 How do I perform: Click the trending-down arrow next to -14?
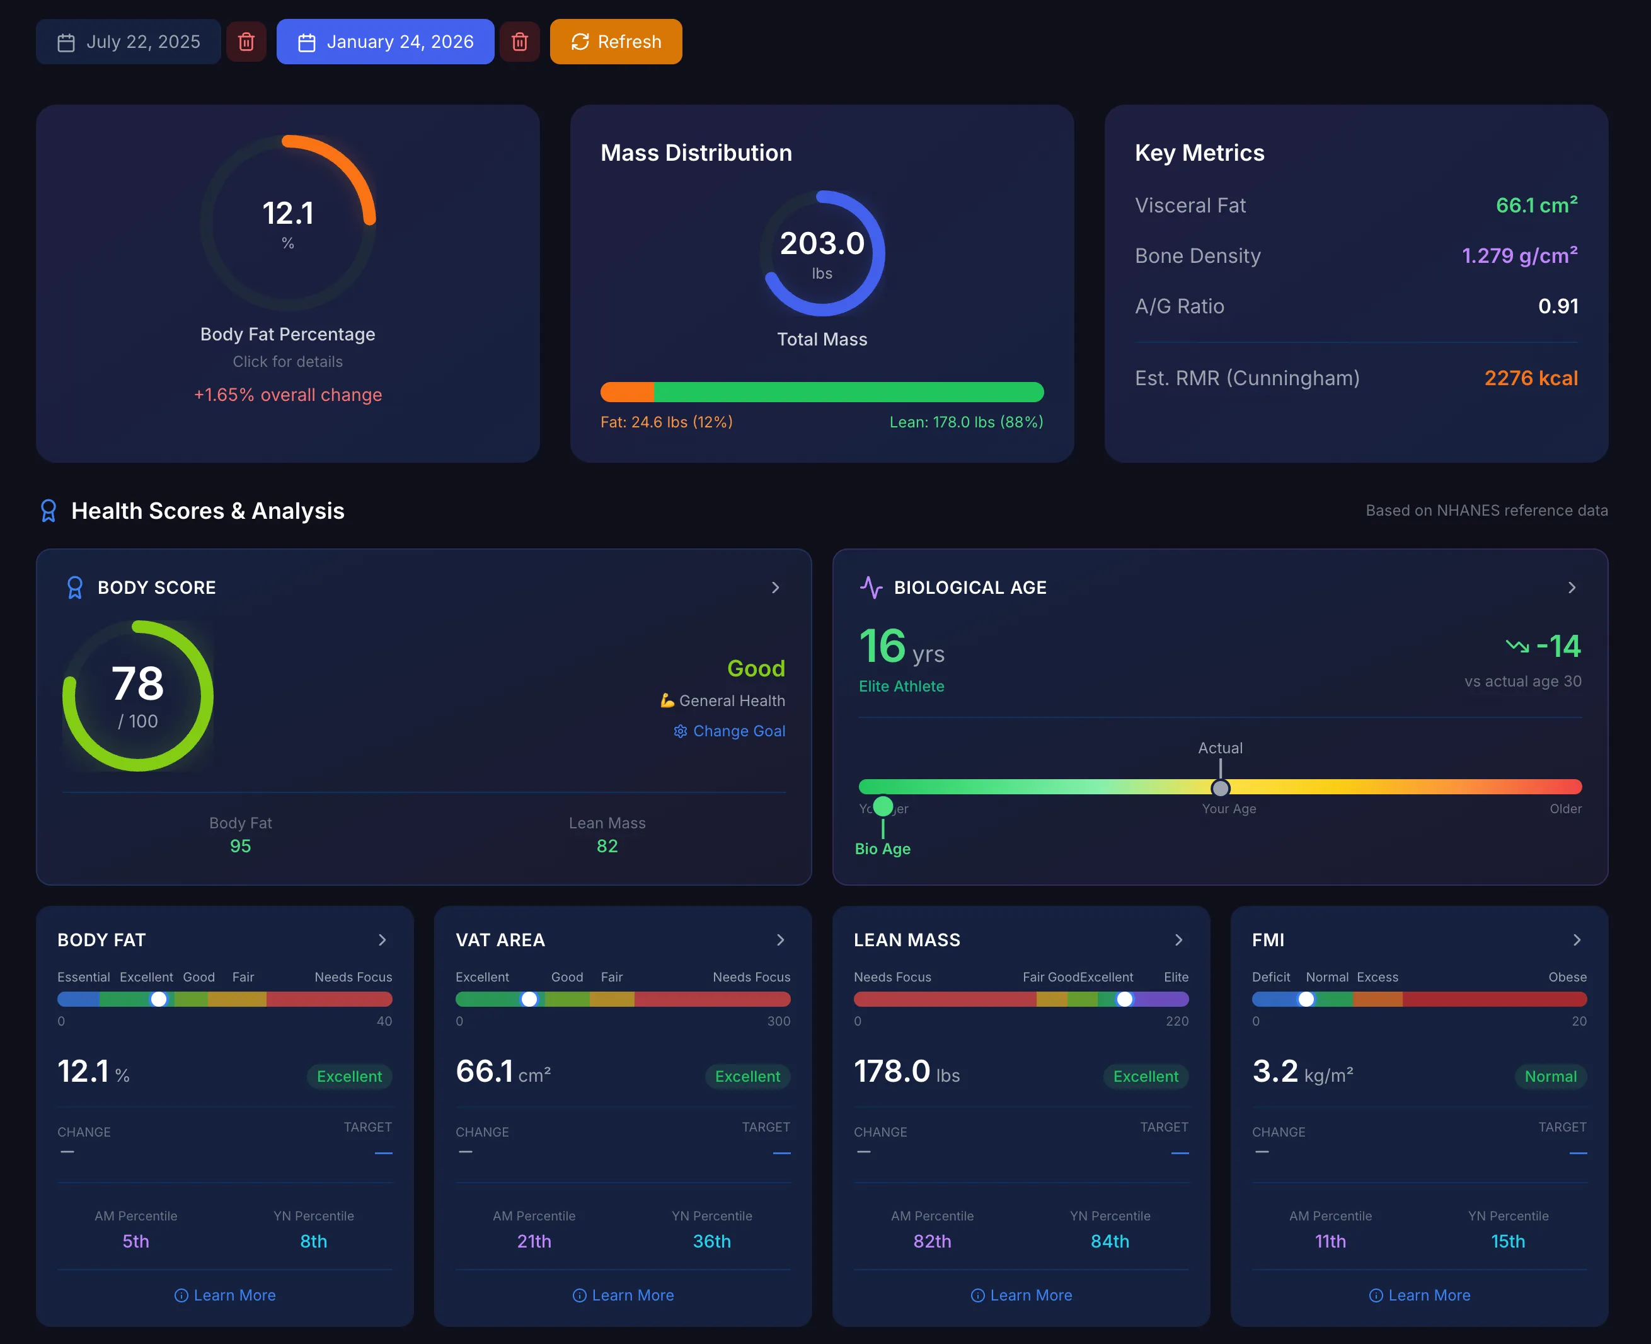[1517, 646]
